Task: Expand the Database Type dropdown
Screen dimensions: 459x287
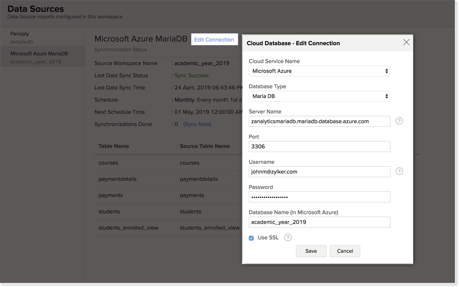Action: 319,96
